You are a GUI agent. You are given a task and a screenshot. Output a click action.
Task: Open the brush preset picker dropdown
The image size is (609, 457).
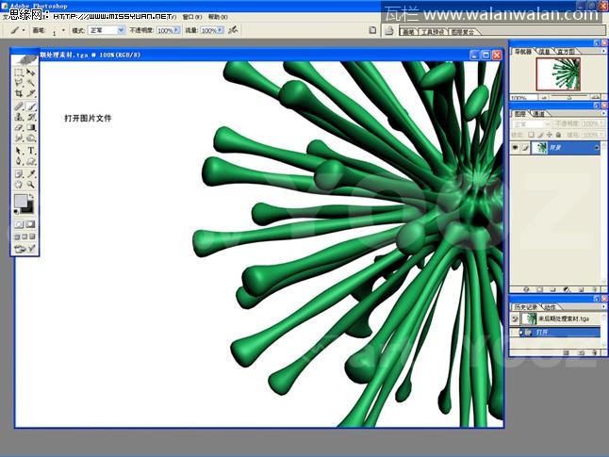click(x=62, y=30)
